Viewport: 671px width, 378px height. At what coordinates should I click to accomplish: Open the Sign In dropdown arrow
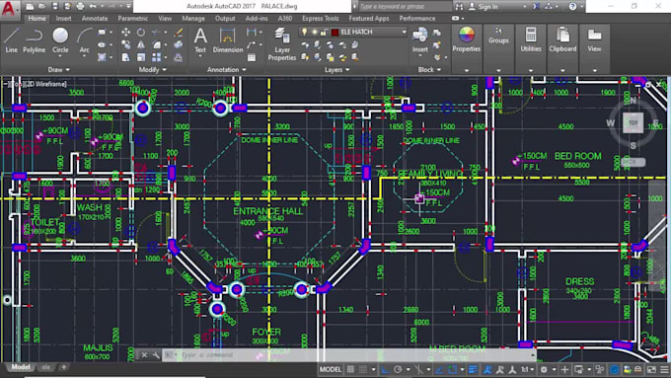[524, 7]
